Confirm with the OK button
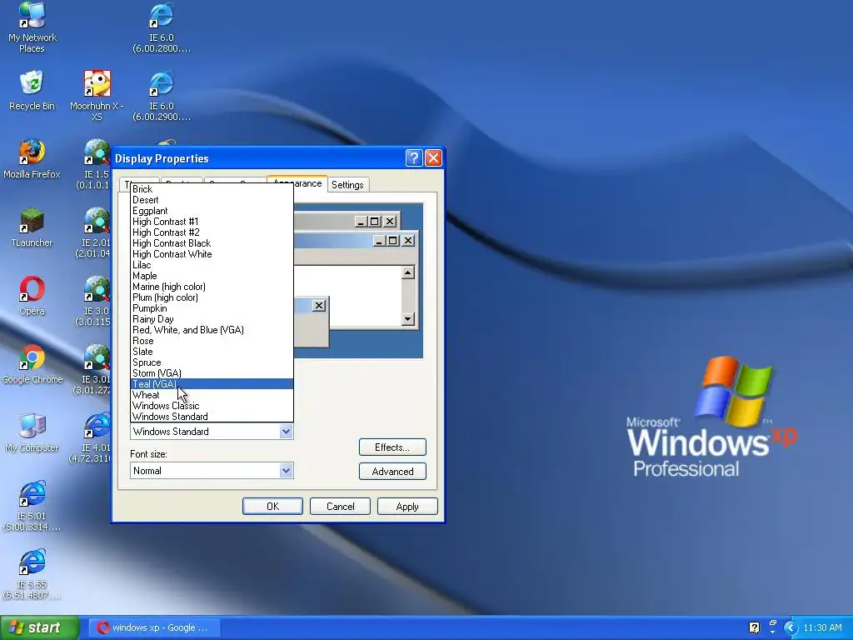The height and width of the screenshot is (640, 853). pos(272,506)
